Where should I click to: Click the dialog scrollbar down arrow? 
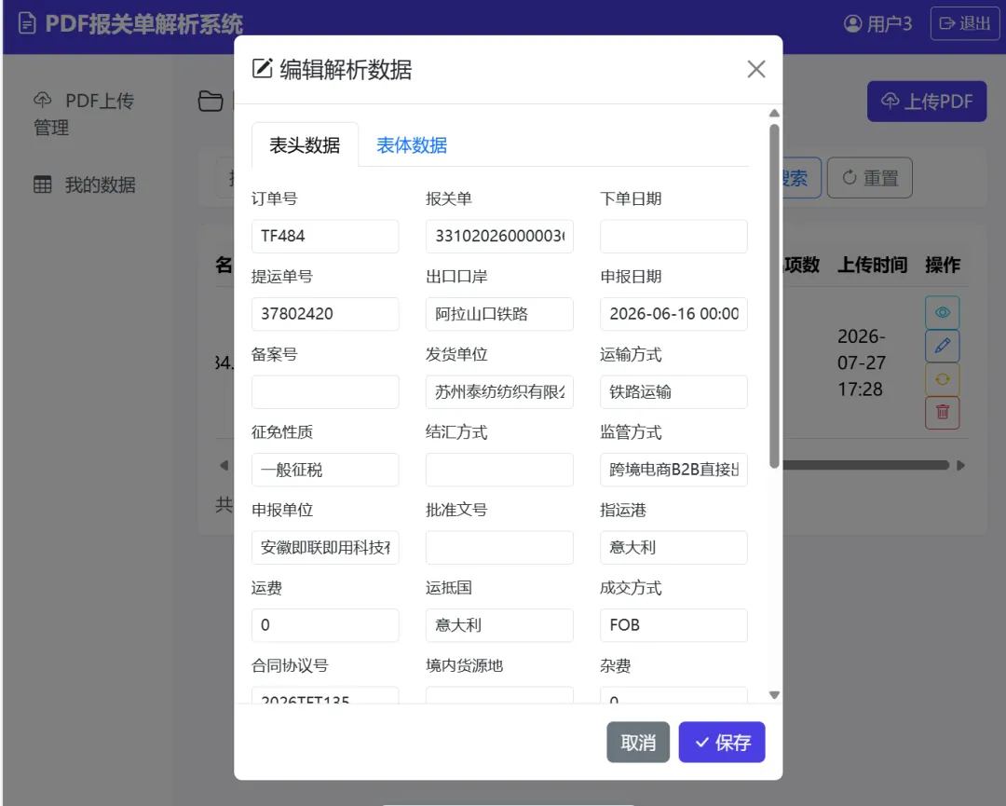(x=774, y=695)
